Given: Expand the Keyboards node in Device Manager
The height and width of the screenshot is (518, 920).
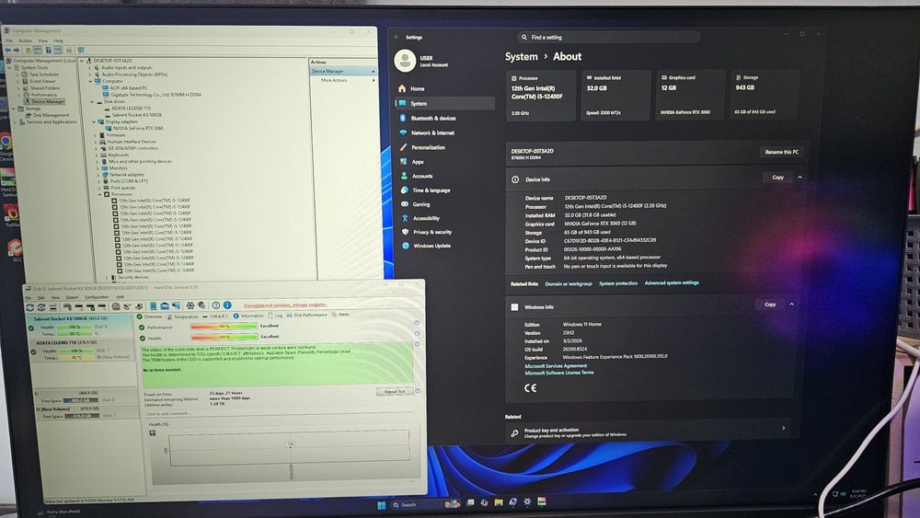Looking at the screenshot, I should click(x=98, y=155).
